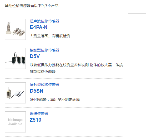146x138 pixels.
Task: Click the description 大测量范围、高精度检测
Action: click(50, 36)
